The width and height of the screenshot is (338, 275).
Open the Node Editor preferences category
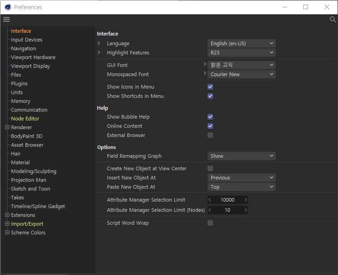[25, 119]
